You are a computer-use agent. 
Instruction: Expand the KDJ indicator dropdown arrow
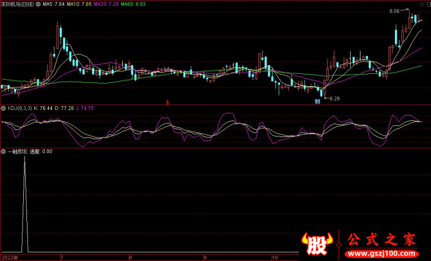3,108
